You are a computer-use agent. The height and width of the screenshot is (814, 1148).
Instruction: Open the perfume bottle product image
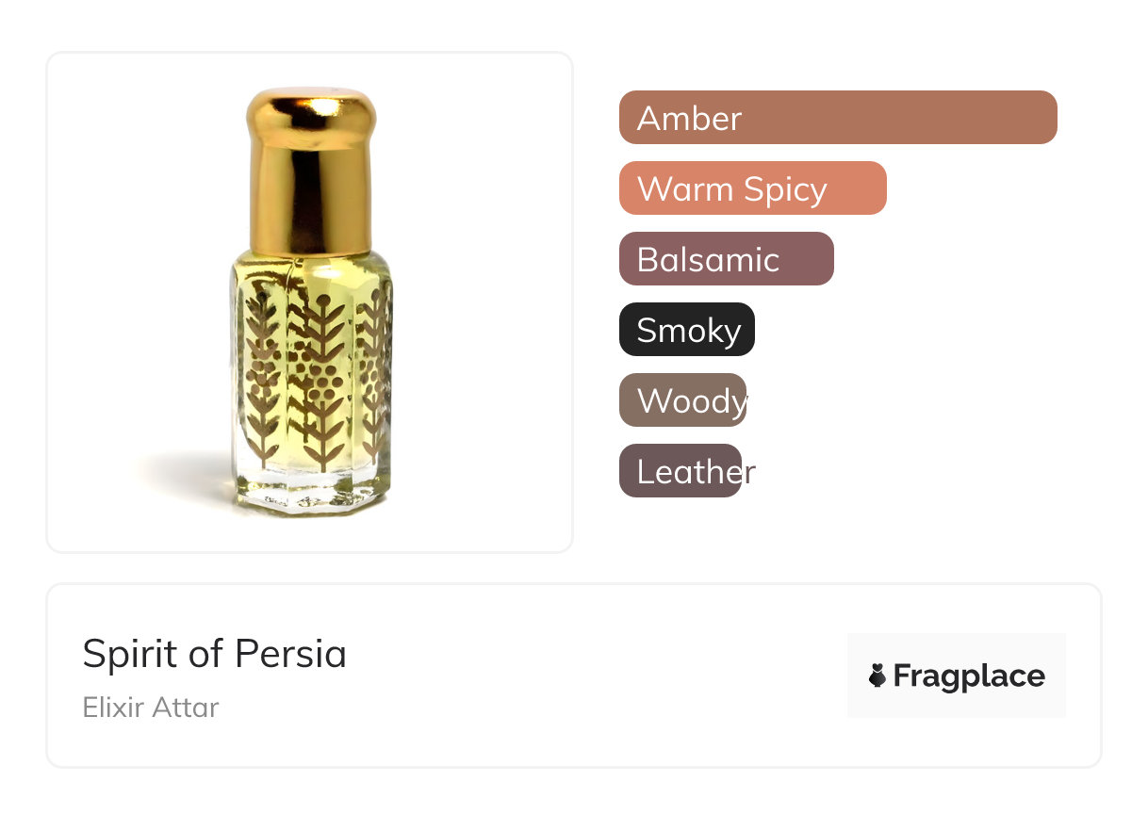[x=310, y=301]
